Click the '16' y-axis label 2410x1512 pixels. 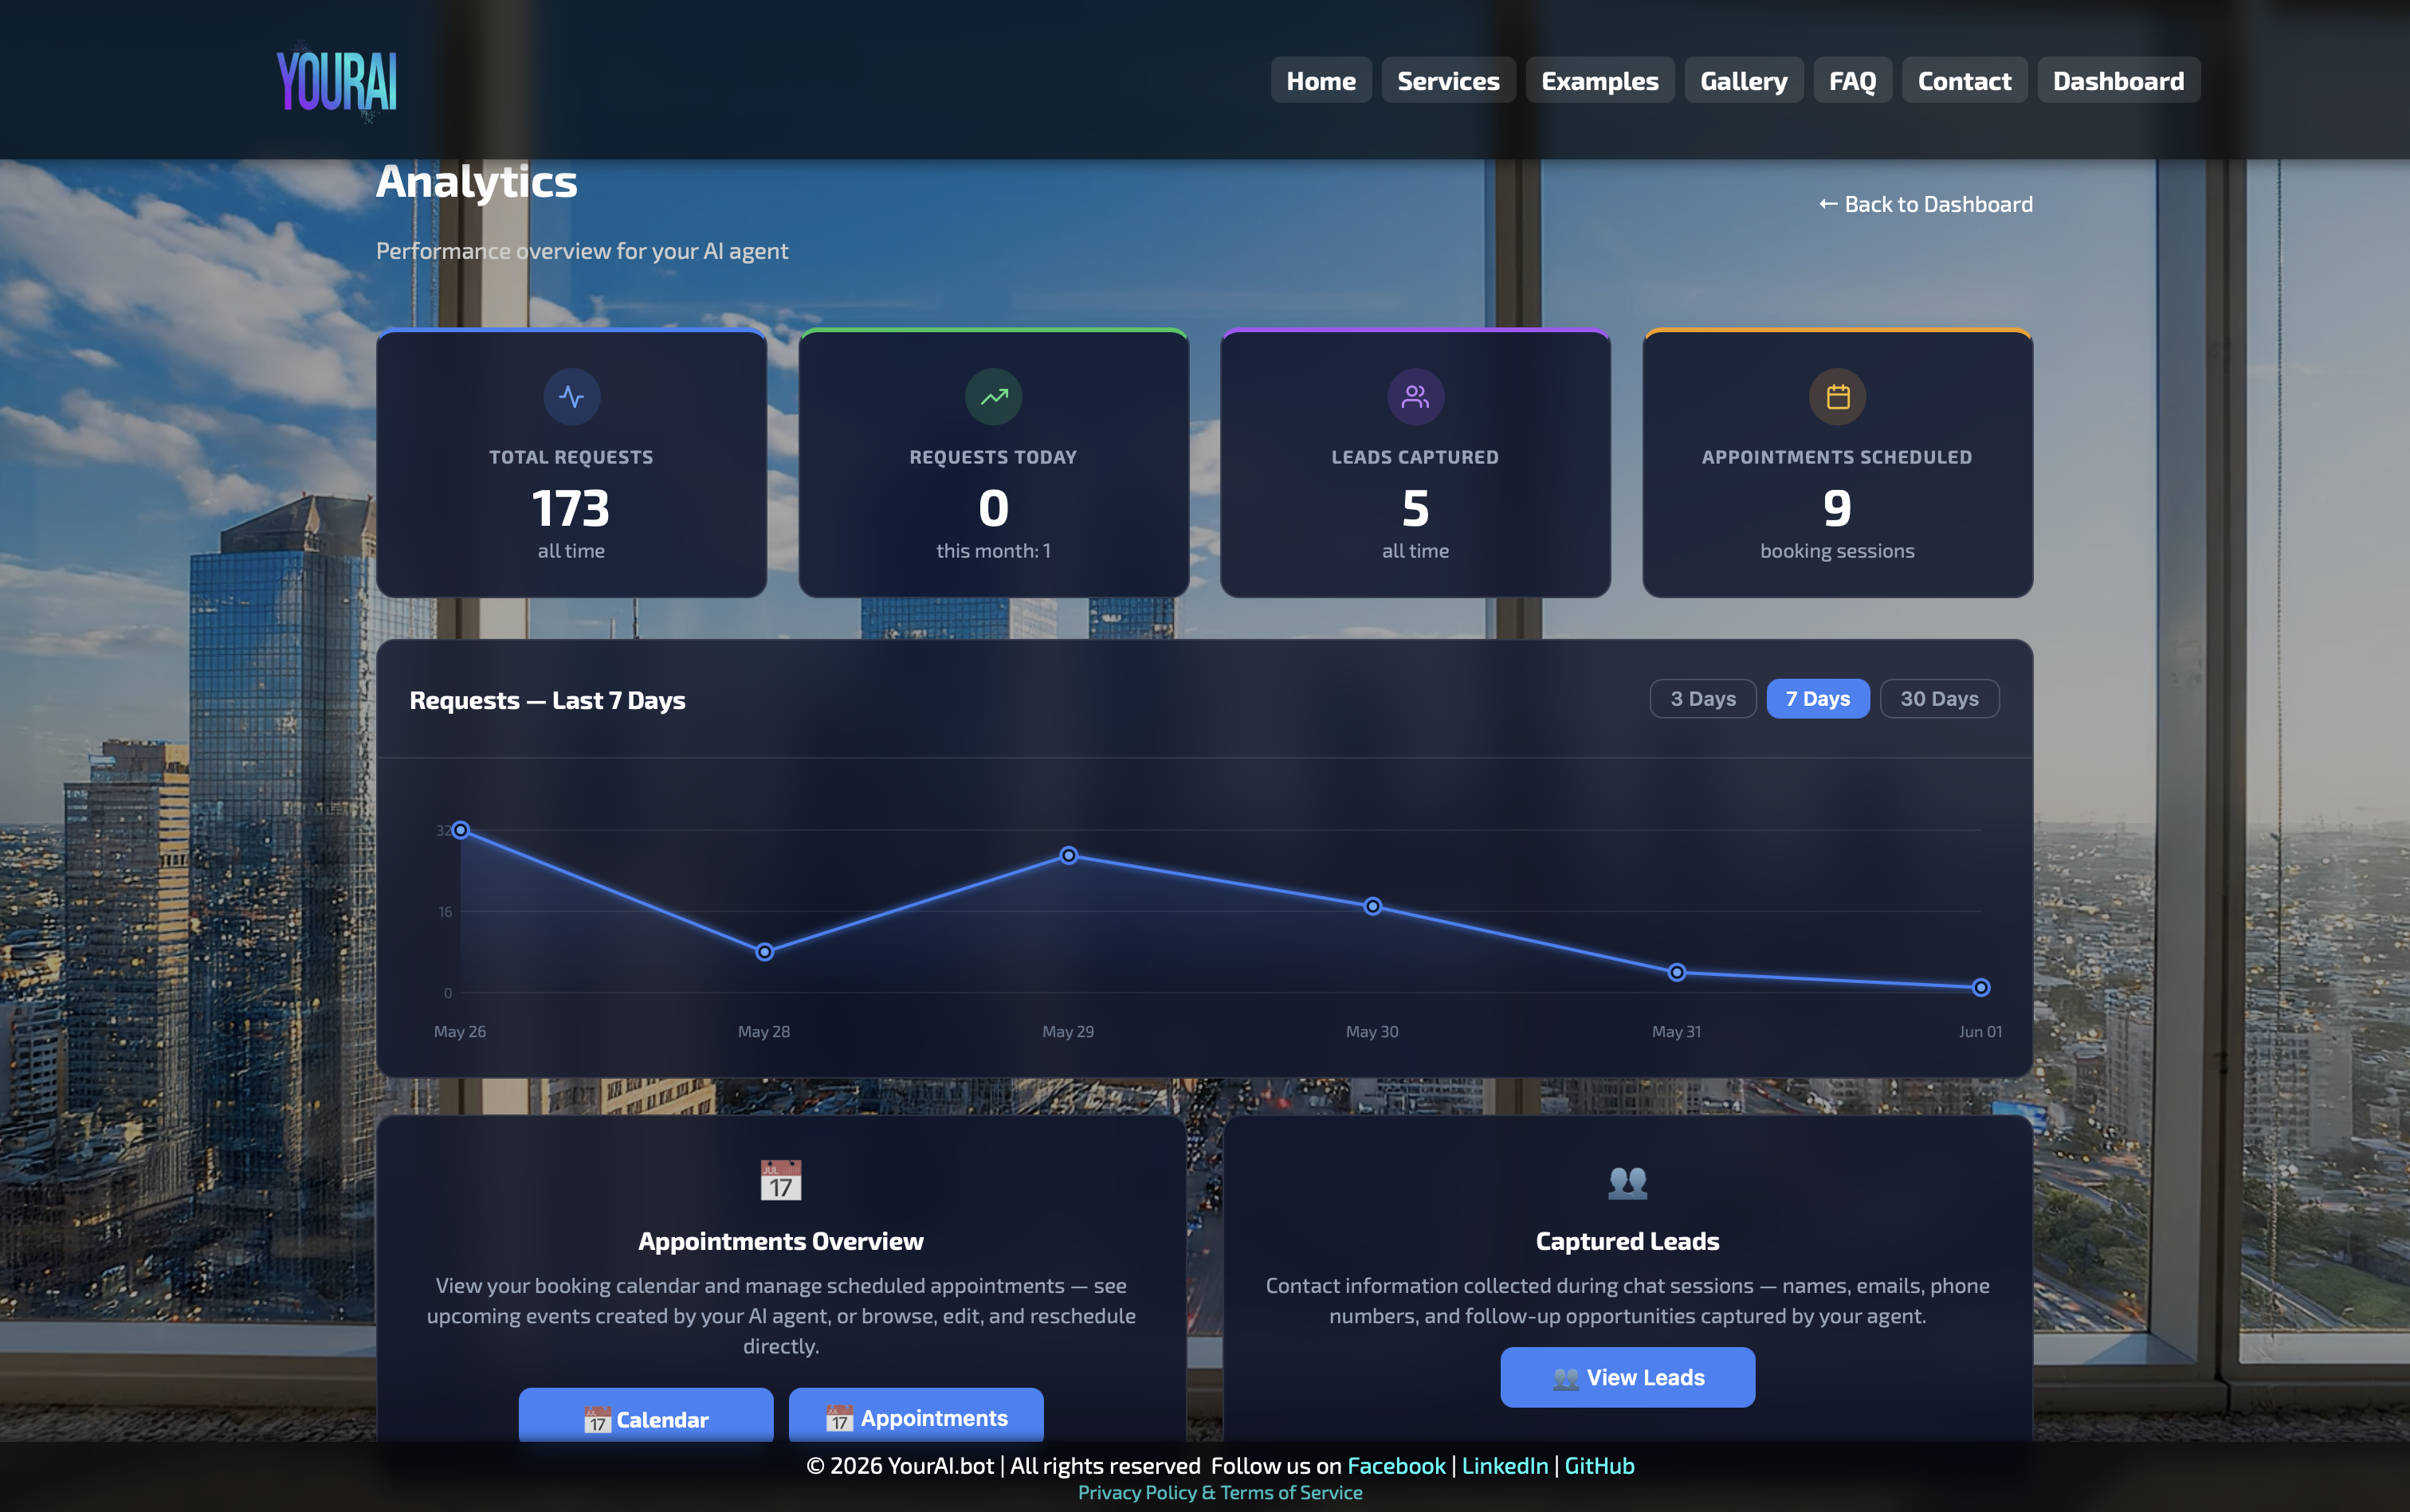tap(445, 912)
